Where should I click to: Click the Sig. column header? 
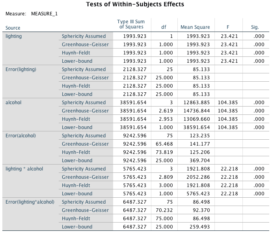[x=255, y=27]
